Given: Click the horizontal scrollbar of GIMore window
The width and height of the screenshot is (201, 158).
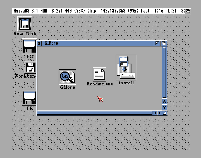Looking at the screenshot, I should point(95,113).
